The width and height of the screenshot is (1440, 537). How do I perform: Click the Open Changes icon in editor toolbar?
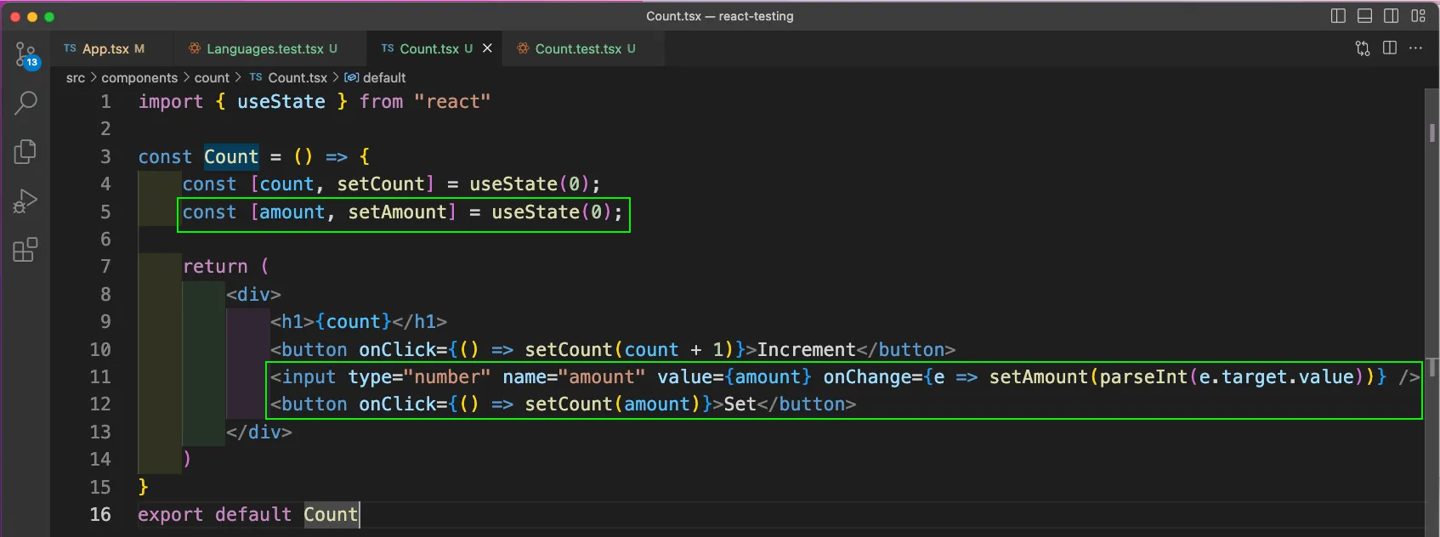(1363, 48)
